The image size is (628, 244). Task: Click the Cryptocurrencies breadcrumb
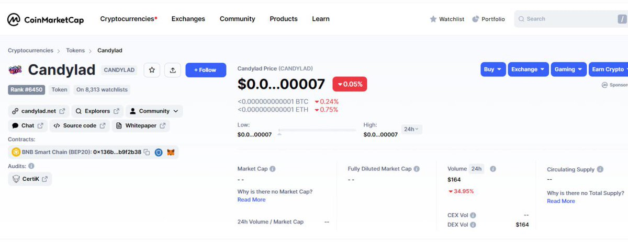tap(30, 51)
